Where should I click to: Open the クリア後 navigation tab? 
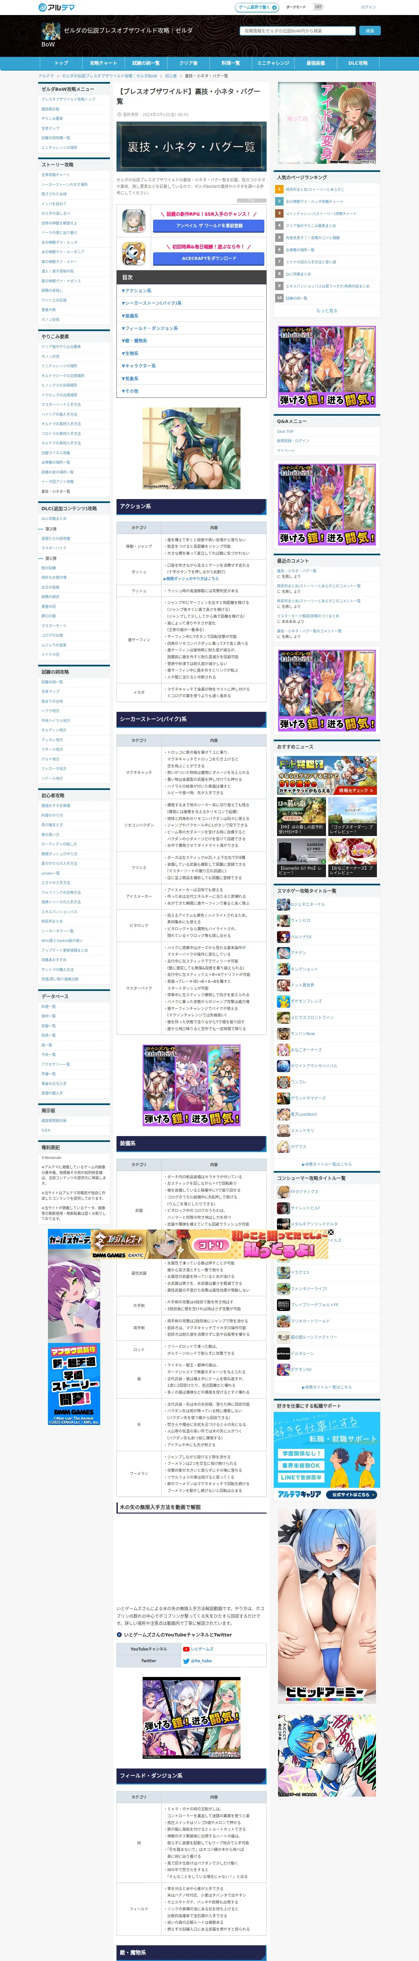click(x=188, y=63)
